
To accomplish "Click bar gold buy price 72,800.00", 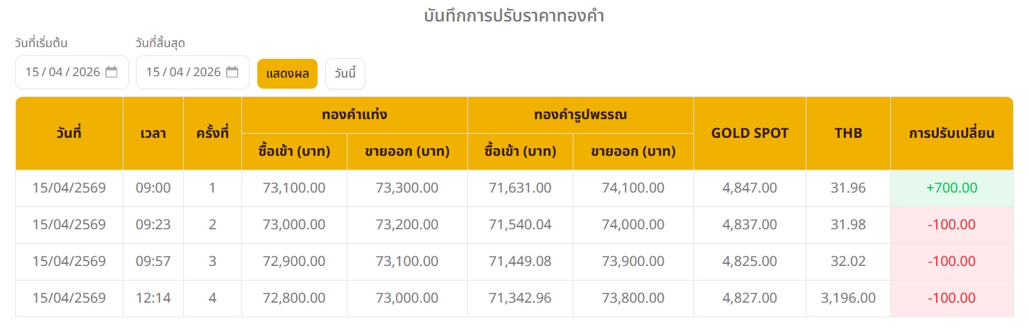I will [x=294, y=298].
